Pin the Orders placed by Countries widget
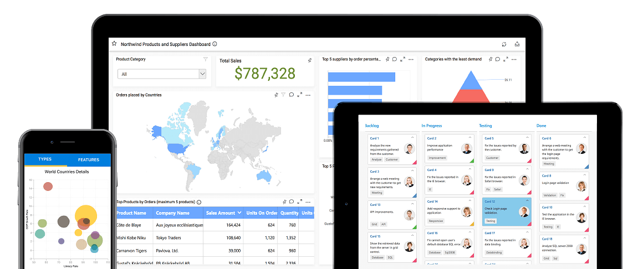The height and width of the screenshot is (269, 633). 276,95
